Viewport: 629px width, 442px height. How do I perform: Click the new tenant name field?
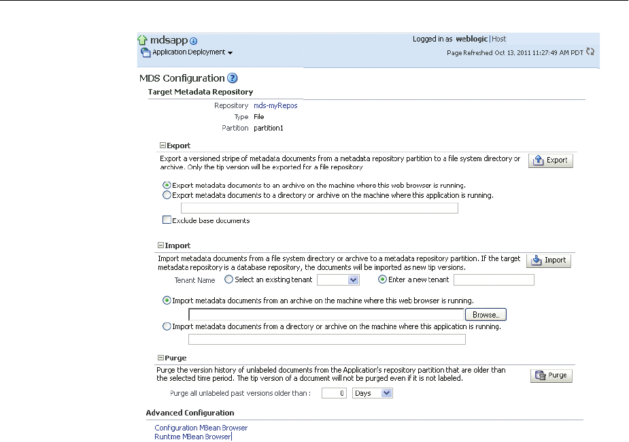(494, 280)
